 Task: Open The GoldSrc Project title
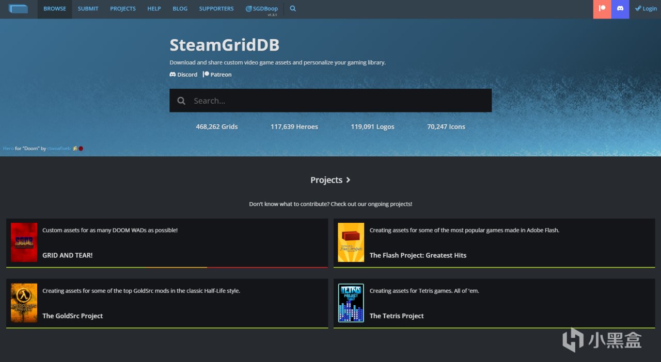73,316
